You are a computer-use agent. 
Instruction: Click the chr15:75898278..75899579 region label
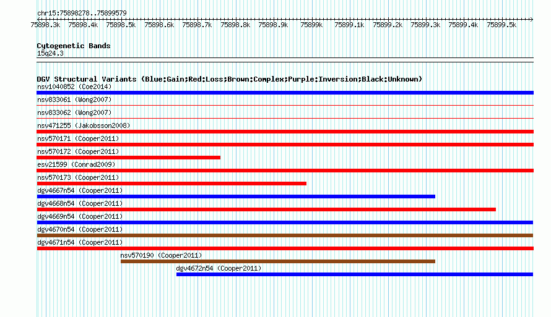tap(82, 13)
